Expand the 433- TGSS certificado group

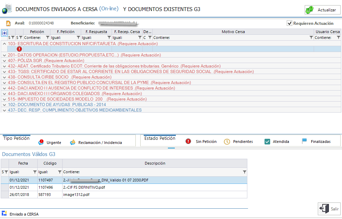[4, 72]
